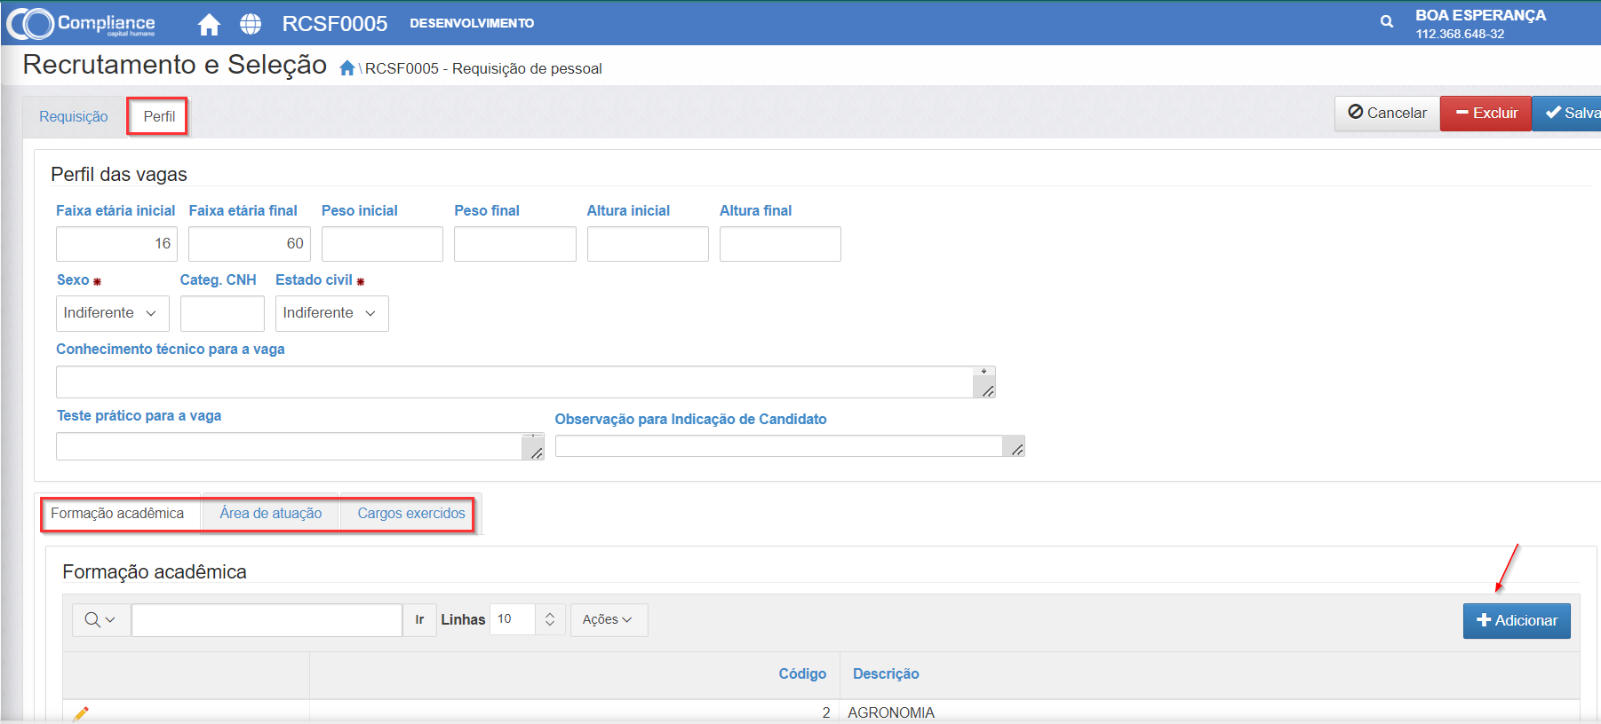
Task: Go to home via house icon in header
Action: click(209, 24)
